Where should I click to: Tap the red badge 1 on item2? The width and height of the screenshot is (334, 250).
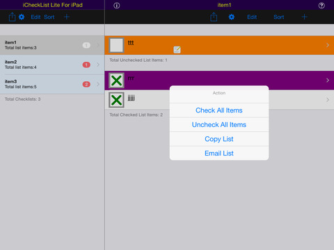(x=86, y=65)
